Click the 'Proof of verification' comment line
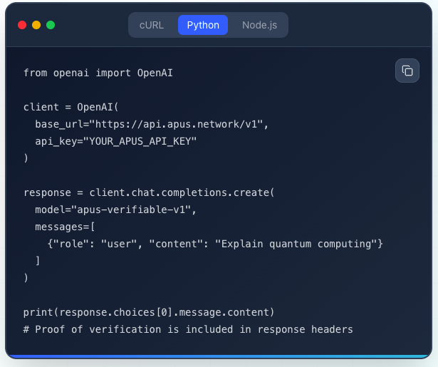The width and height of the screenshot is (438, 367). [x=188, y=329]
